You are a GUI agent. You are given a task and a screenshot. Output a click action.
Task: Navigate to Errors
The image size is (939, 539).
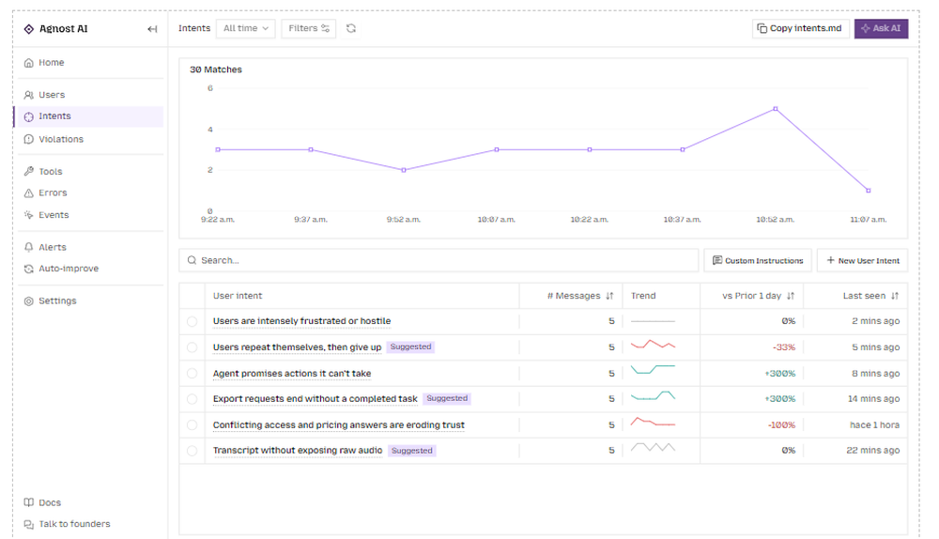point(88,193)
